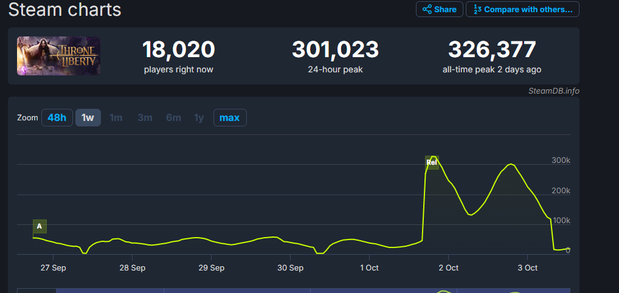Image resolution: width=619 pixels, height=293 pixels.
Task: Click the chart range navigator strip below
Action: (x=292, y=290)
